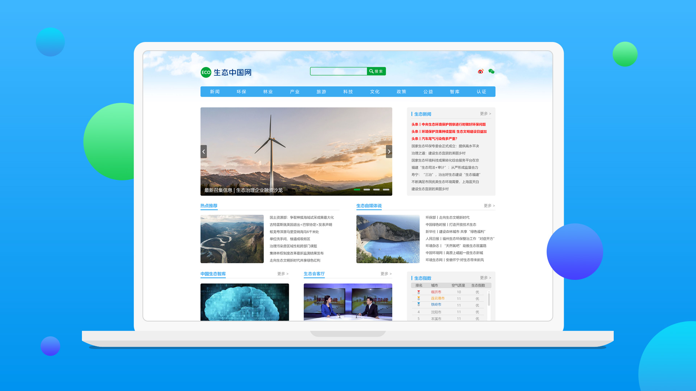Image resolution: width=696 pixels, height=391 pixels.
Task: Open article 中国绿色时报丨打造开放技术生态
Action: click(451, 225)
